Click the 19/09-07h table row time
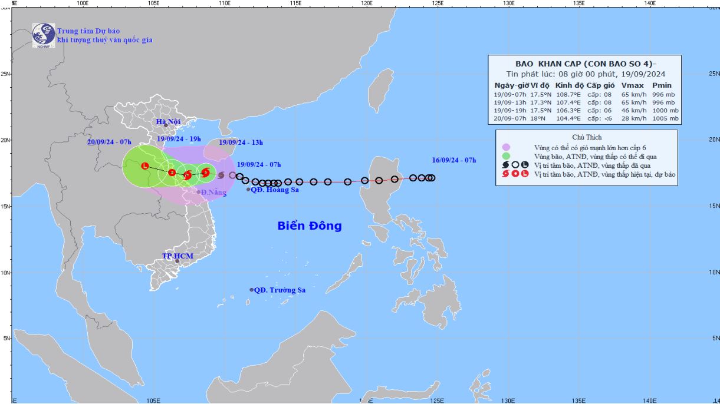This screenshot has width=720, height=404. (x=511, y=94)
